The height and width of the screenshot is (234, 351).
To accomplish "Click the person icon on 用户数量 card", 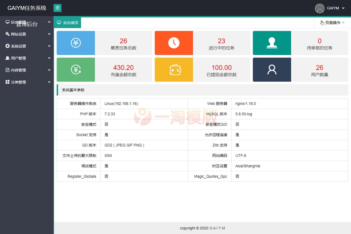I will pyautogui.click(x=271, y=69).
